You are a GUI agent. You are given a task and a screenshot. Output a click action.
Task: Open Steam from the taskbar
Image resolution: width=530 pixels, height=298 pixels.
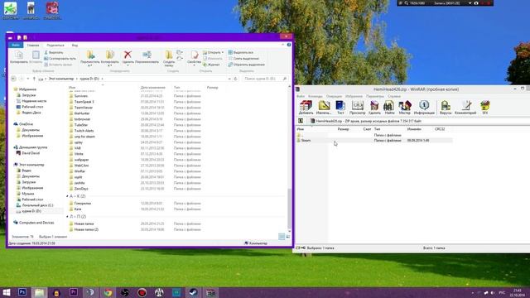pyautogui.click(x=193, y=292)
